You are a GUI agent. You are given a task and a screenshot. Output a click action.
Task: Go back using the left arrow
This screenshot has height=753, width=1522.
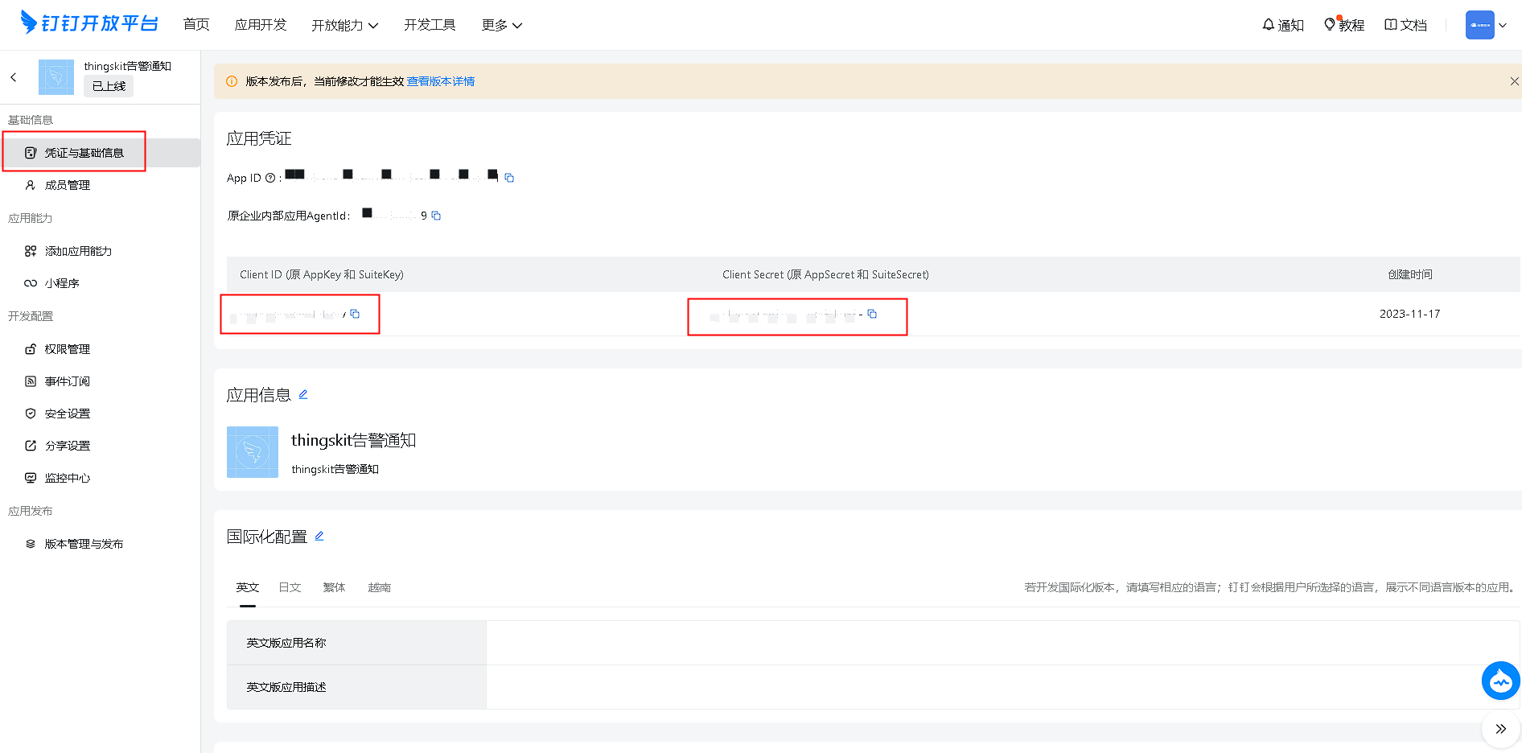[x=14, y=77]
